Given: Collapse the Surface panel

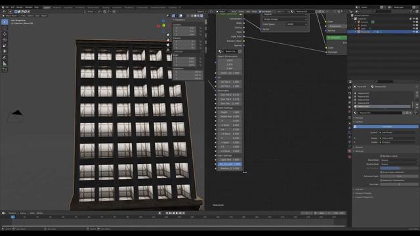Looking at the screenshot, I should click(359, 122).
